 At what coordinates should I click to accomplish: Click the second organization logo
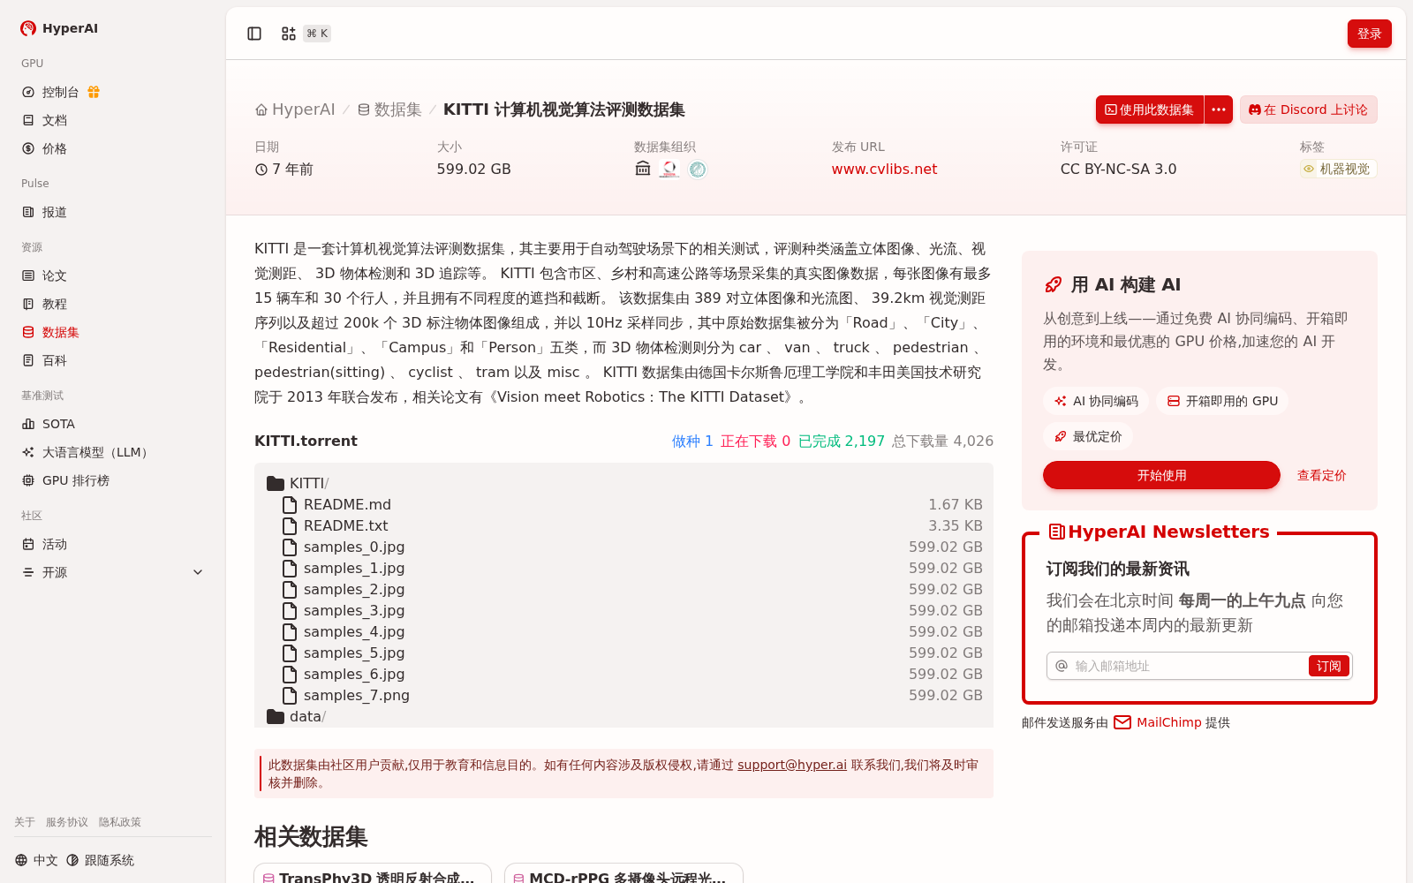(x=669, y=169)
